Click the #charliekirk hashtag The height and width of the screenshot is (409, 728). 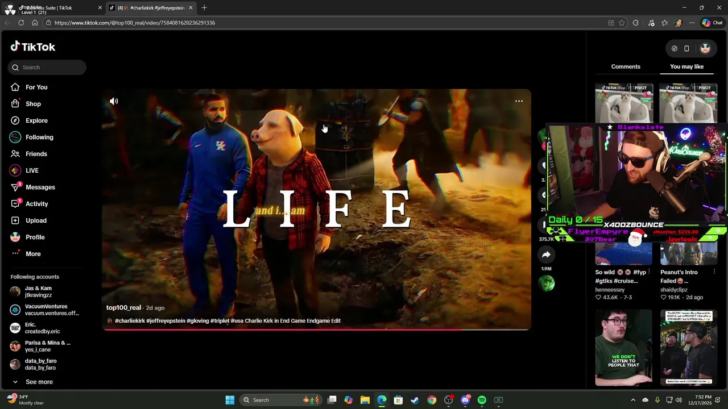tap(130, 321)
